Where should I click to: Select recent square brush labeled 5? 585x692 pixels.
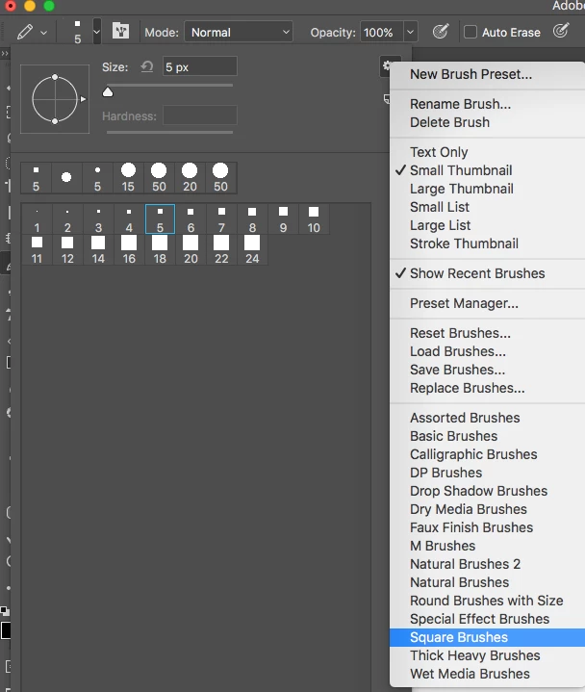click(36, 178)
